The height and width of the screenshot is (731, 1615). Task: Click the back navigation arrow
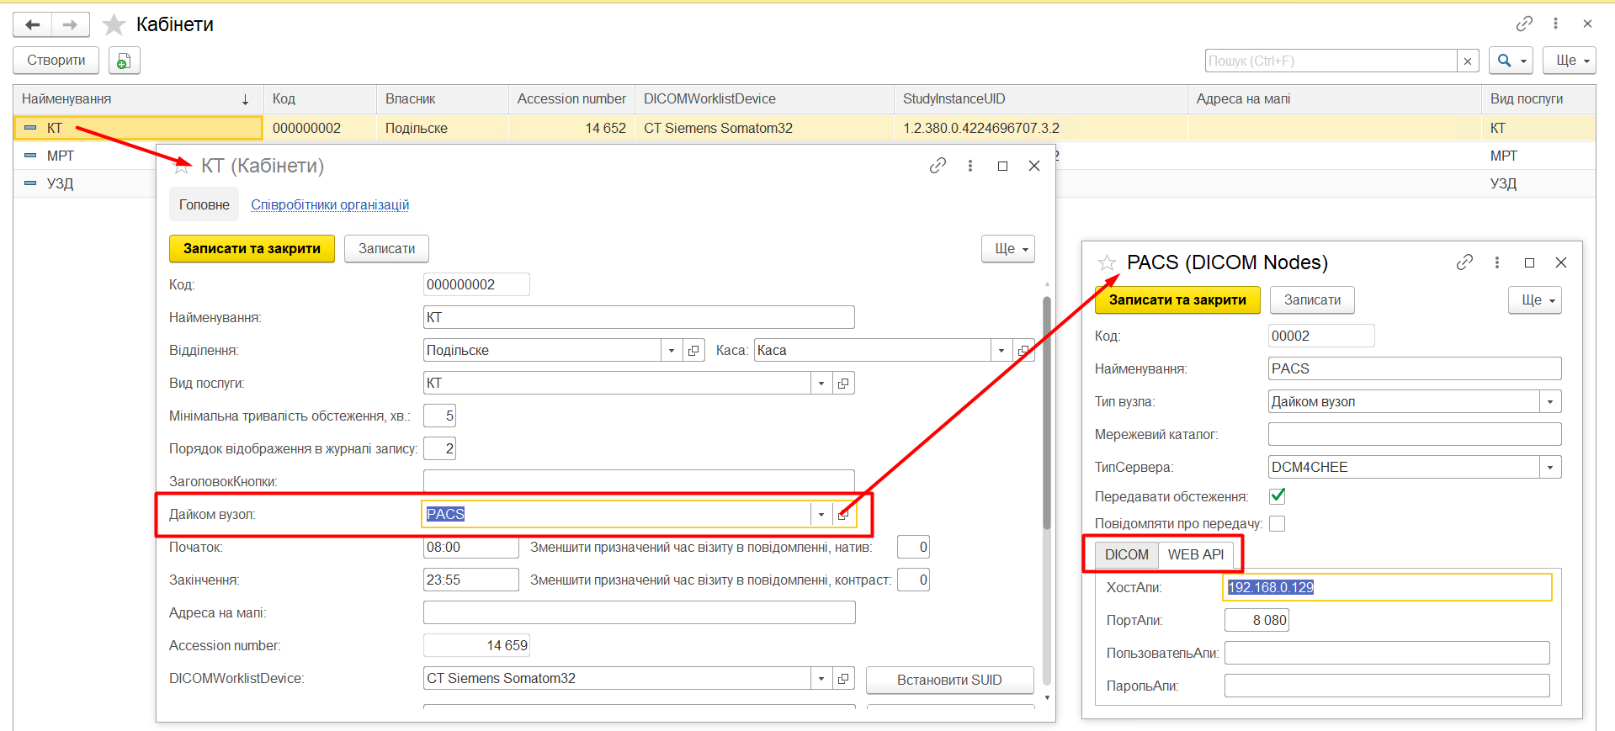[33, 25]
